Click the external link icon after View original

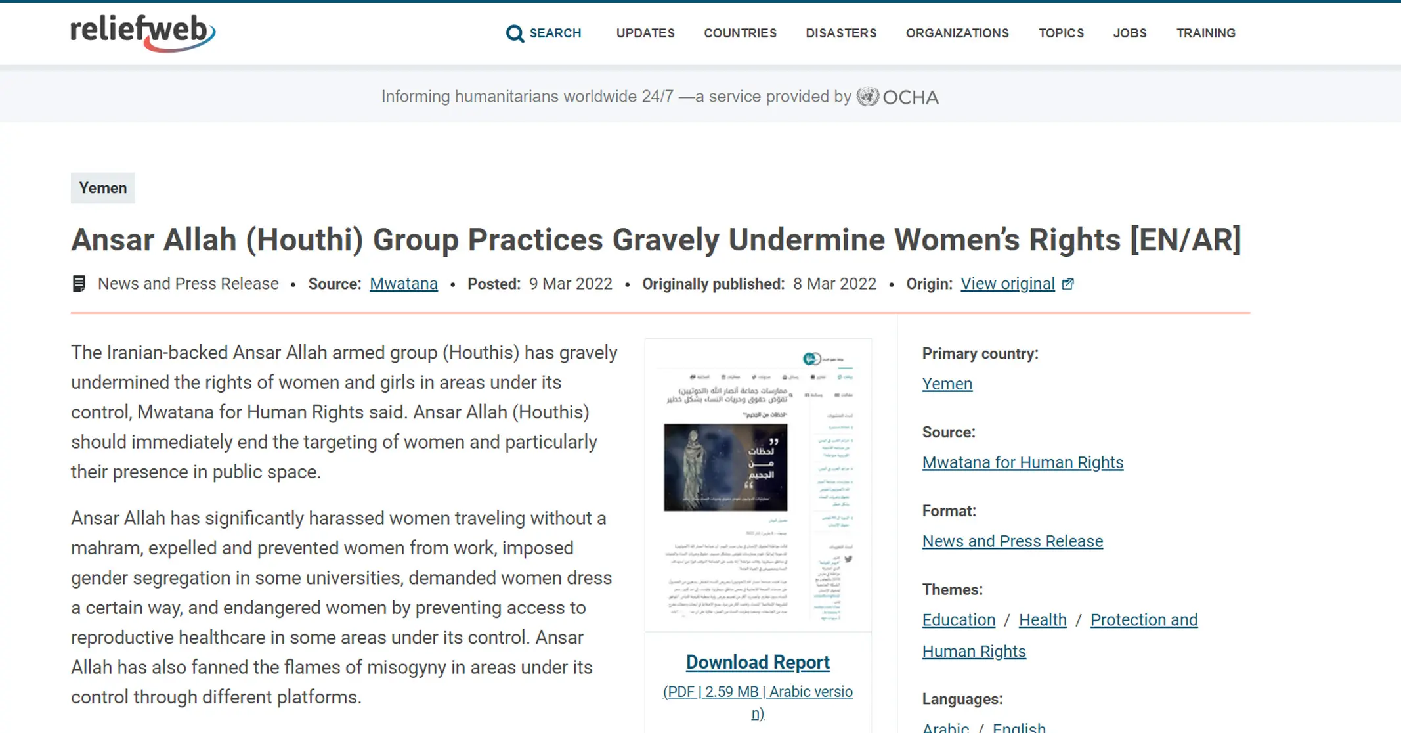pyautogui.click(x=1068, y=284)
